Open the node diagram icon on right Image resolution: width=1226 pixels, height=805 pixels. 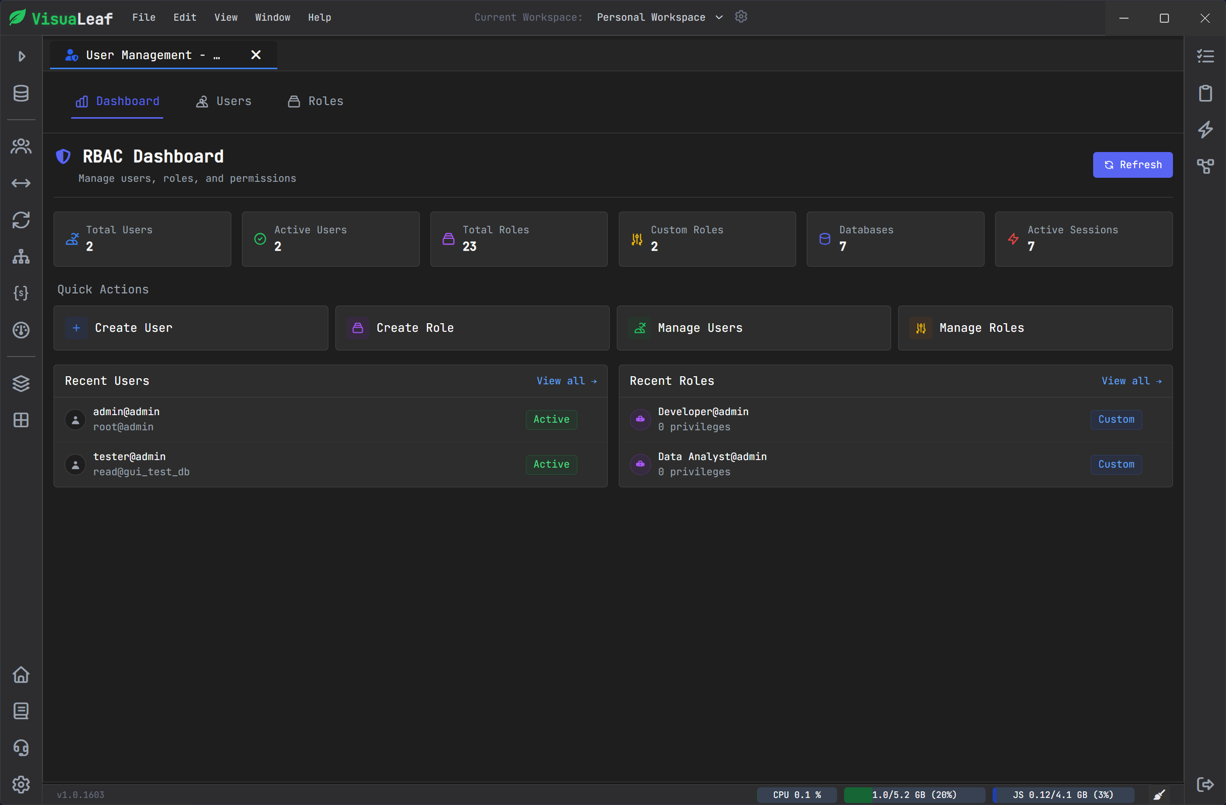(x=1205, y=166)
